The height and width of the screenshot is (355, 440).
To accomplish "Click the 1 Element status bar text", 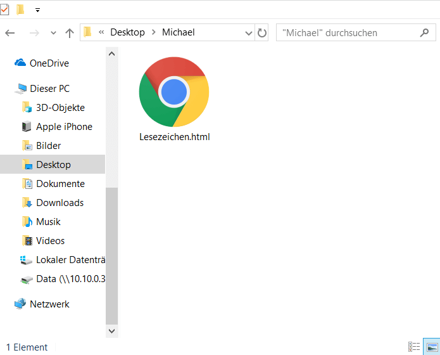I will [x=27, y=347].
